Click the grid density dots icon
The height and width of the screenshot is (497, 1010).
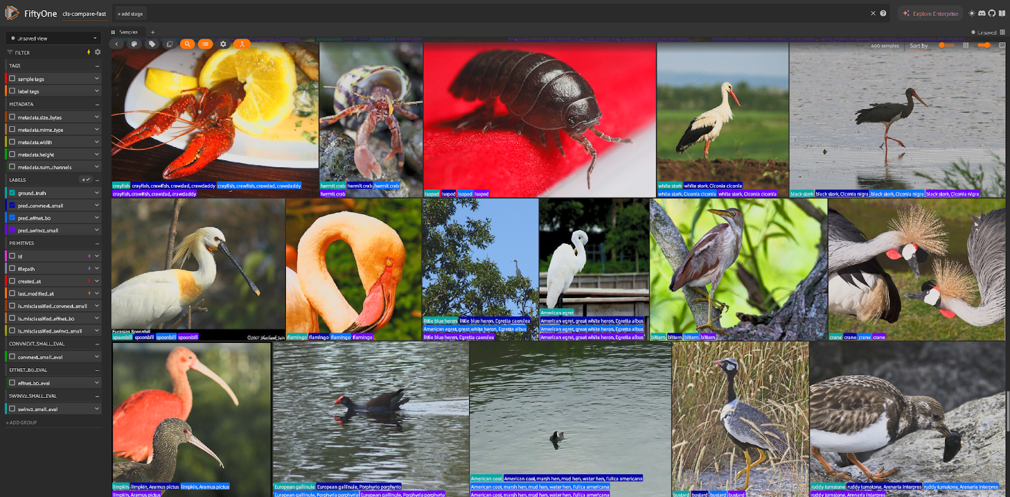tap(966, 45)
